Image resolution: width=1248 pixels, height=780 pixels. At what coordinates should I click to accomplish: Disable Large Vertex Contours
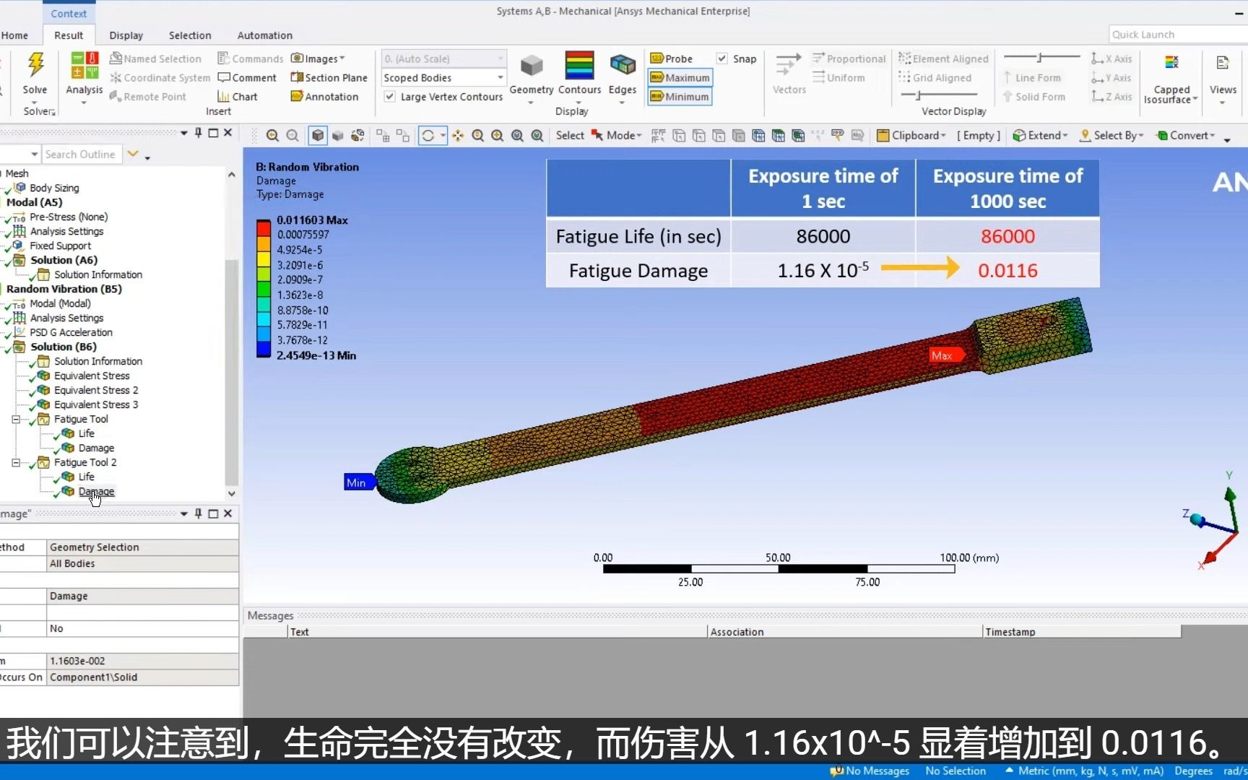[x=390, y=96]
